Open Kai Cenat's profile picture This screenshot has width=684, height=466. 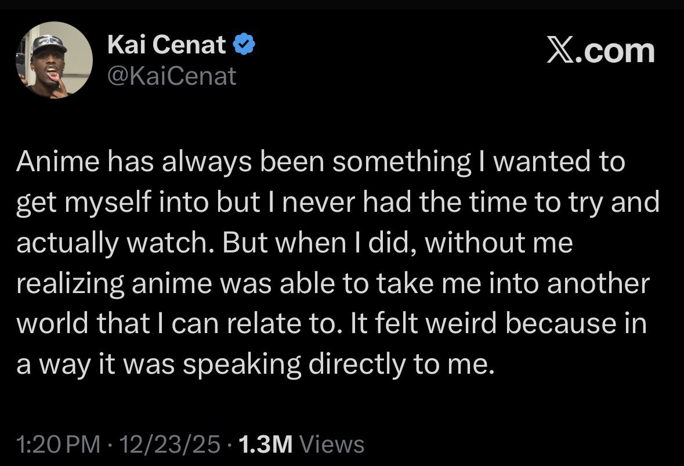tap(54, 60)
